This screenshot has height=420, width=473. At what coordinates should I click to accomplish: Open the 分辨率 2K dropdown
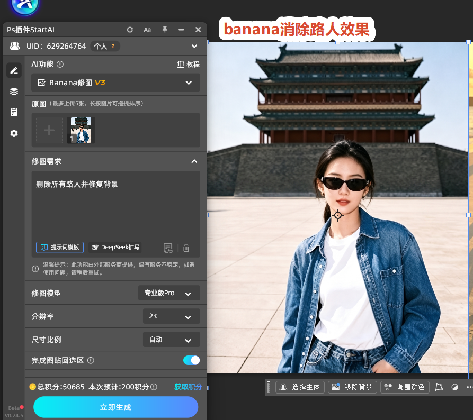pyautogui.click(x=171, y=316)
